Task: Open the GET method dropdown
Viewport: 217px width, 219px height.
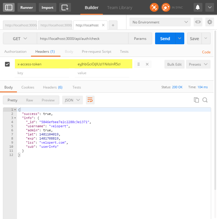Action: coord(20,39)
